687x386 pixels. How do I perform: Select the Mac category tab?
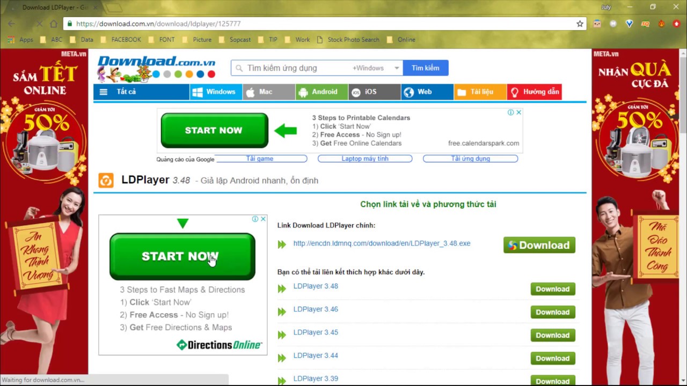coord(268,92)
